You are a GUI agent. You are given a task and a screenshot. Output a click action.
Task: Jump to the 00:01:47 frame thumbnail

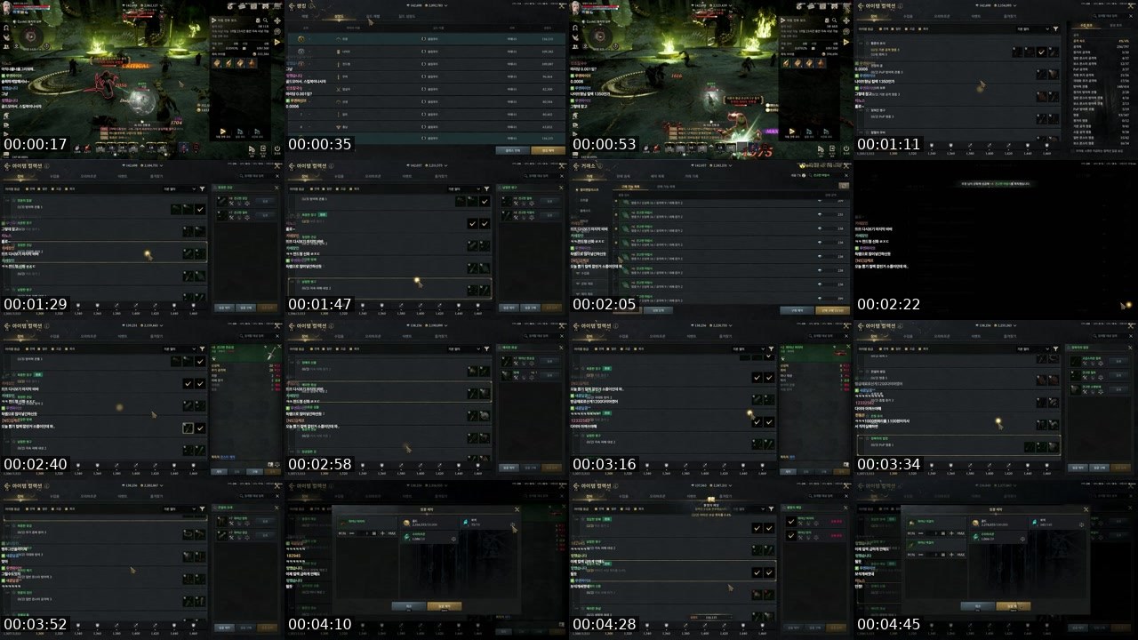pyautogui.click(x=427, y=240)
